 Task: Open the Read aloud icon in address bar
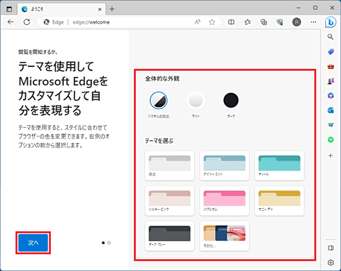point(197,22)
